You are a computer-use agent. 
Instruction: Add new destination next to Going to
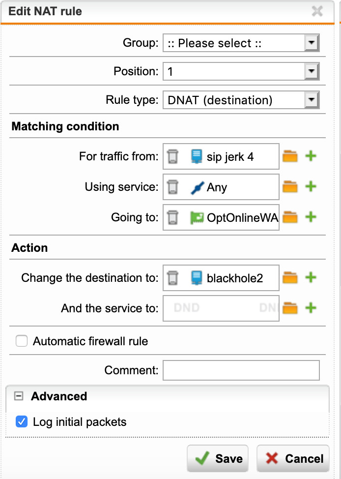coord(311,217)
